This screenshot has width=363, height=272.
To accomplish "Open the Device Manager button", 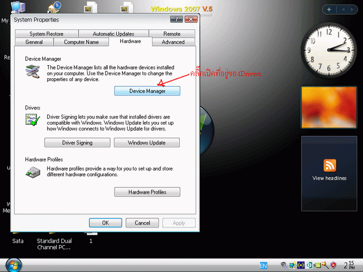I will [147, 91].
